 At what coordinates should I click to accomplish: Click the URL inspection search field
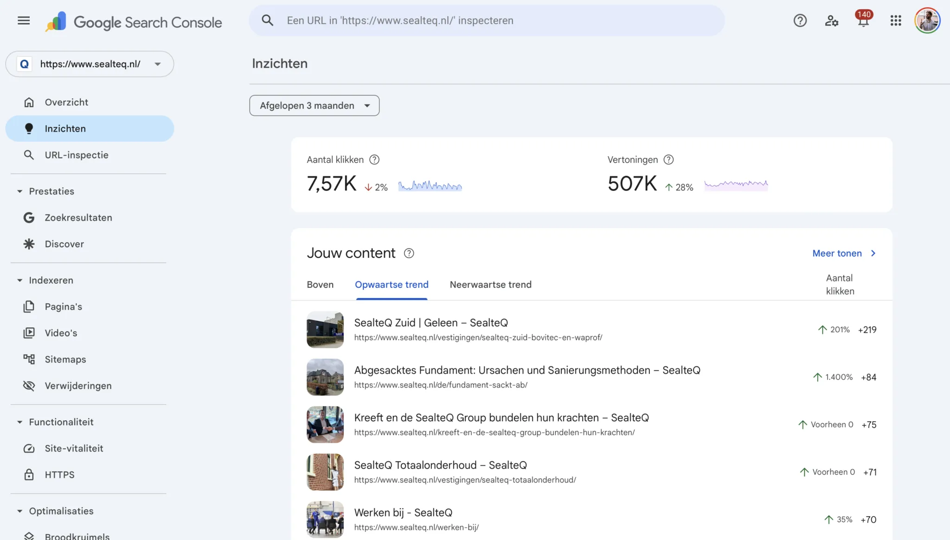[x=487, y=20]
